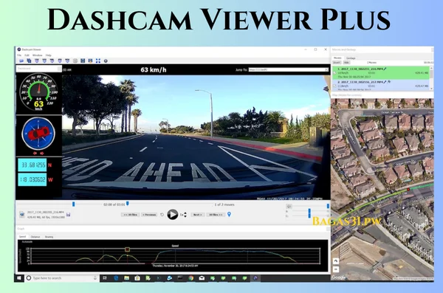Image resolution: width=443 pixels, height=293 pixels.
Task: Click the pencil icon on the second movie
Action: click(x=385, y=82)
